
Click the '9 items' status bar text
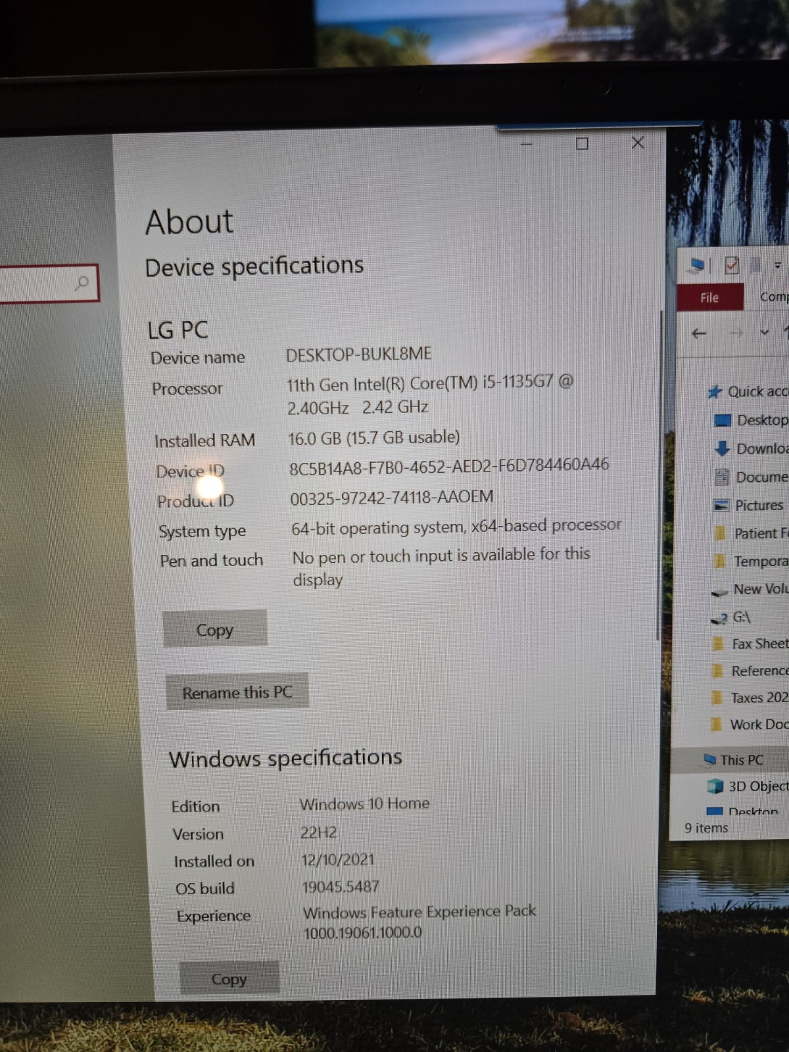[706, 828]
